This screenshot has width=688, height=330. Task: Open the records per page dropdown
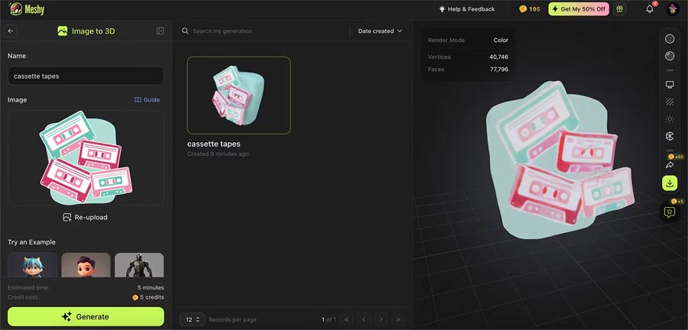[x=192, y=319]
